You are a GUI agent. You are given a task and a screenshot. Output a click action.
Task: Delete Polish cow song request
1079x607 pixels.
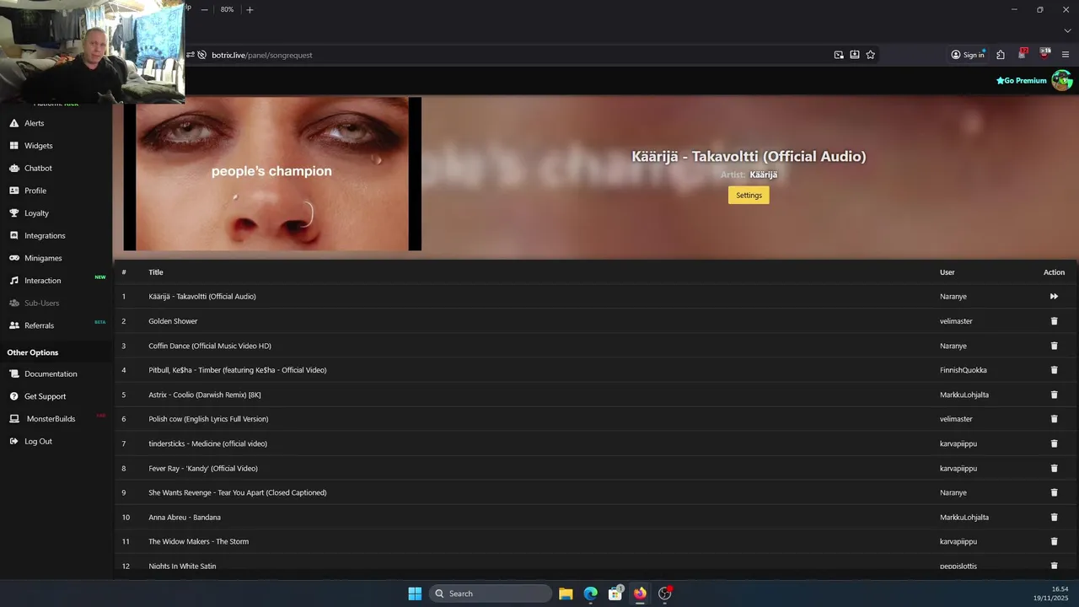(x=1054, y=419)
